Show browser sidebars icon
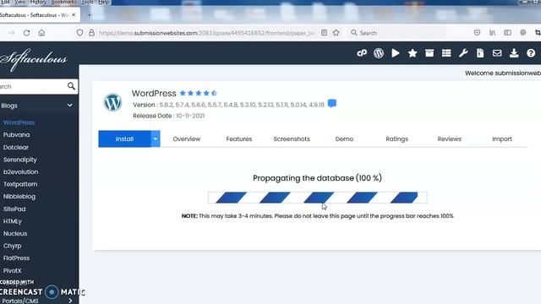541x304 pixels. (507, 33)
